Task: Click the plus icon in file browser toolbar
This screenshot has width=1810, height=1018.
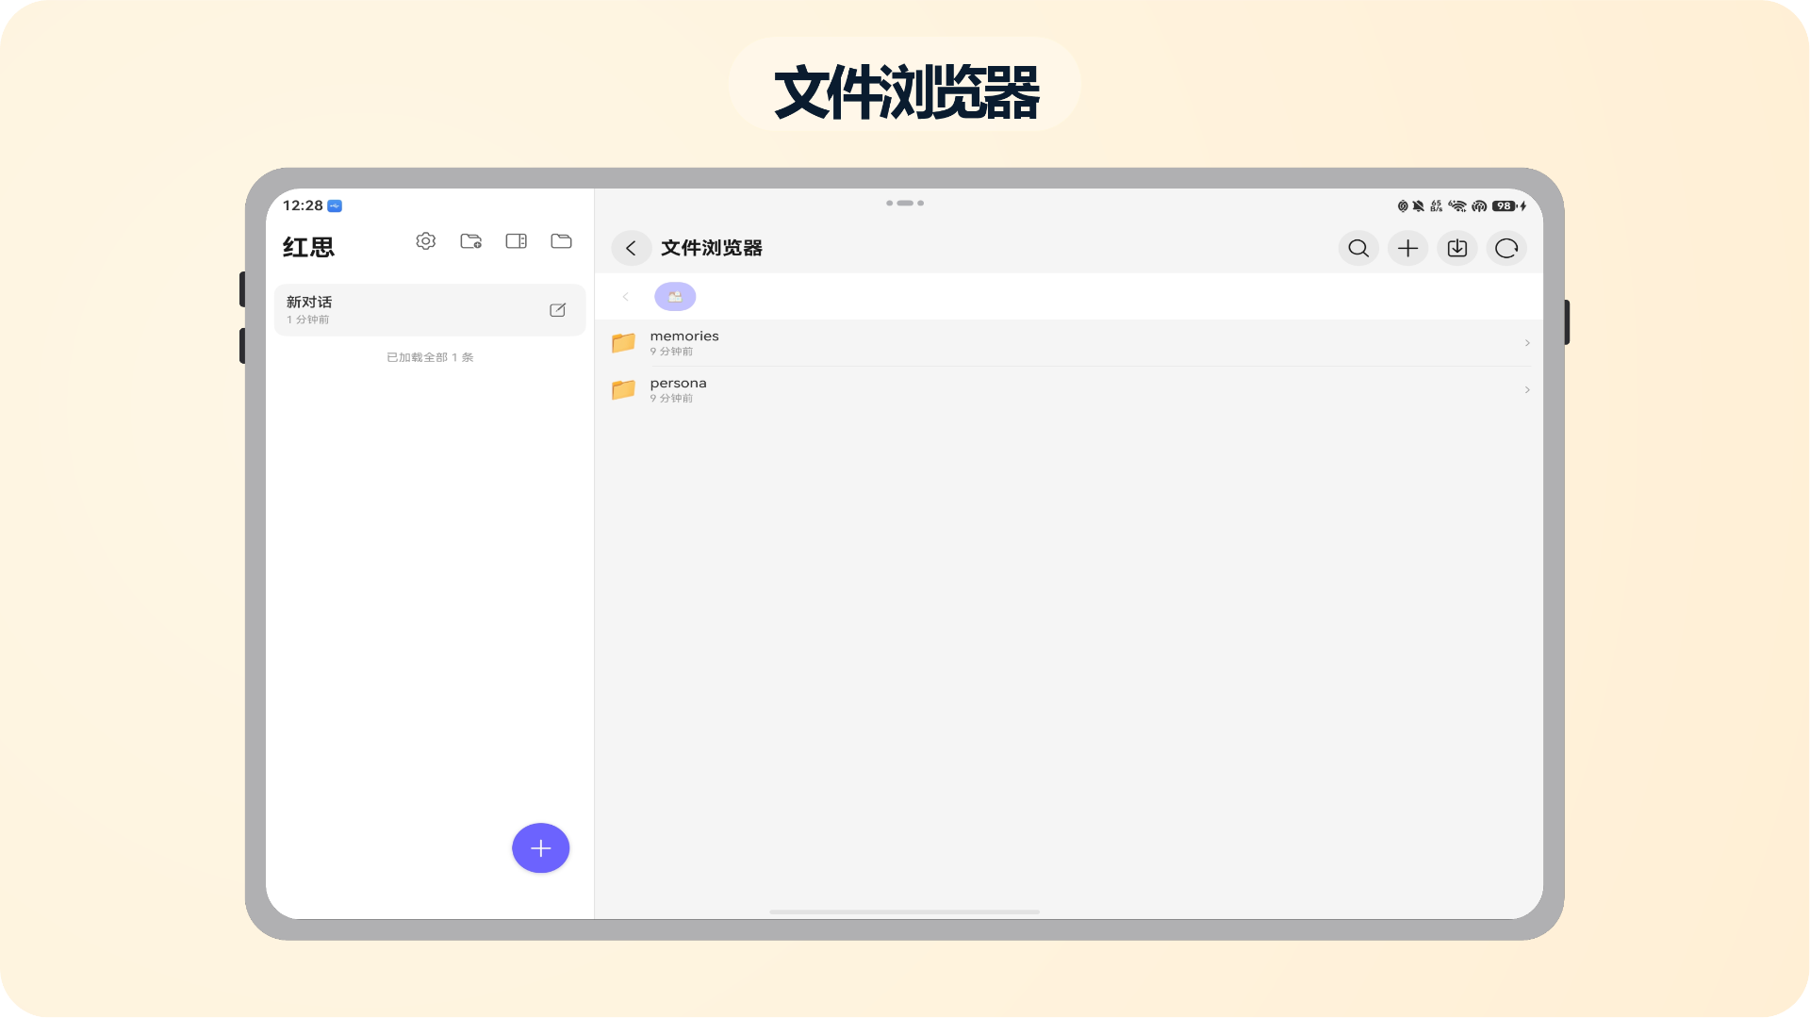Action: click(1407, 248)
